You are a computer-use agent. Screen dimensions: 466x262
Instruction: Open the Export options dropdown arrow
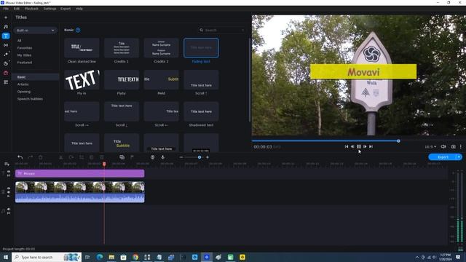click(x=459, y=157)
